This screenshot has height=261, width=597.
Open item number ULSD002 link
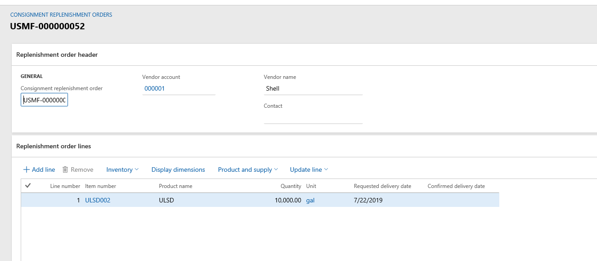[x=98, y=200]
